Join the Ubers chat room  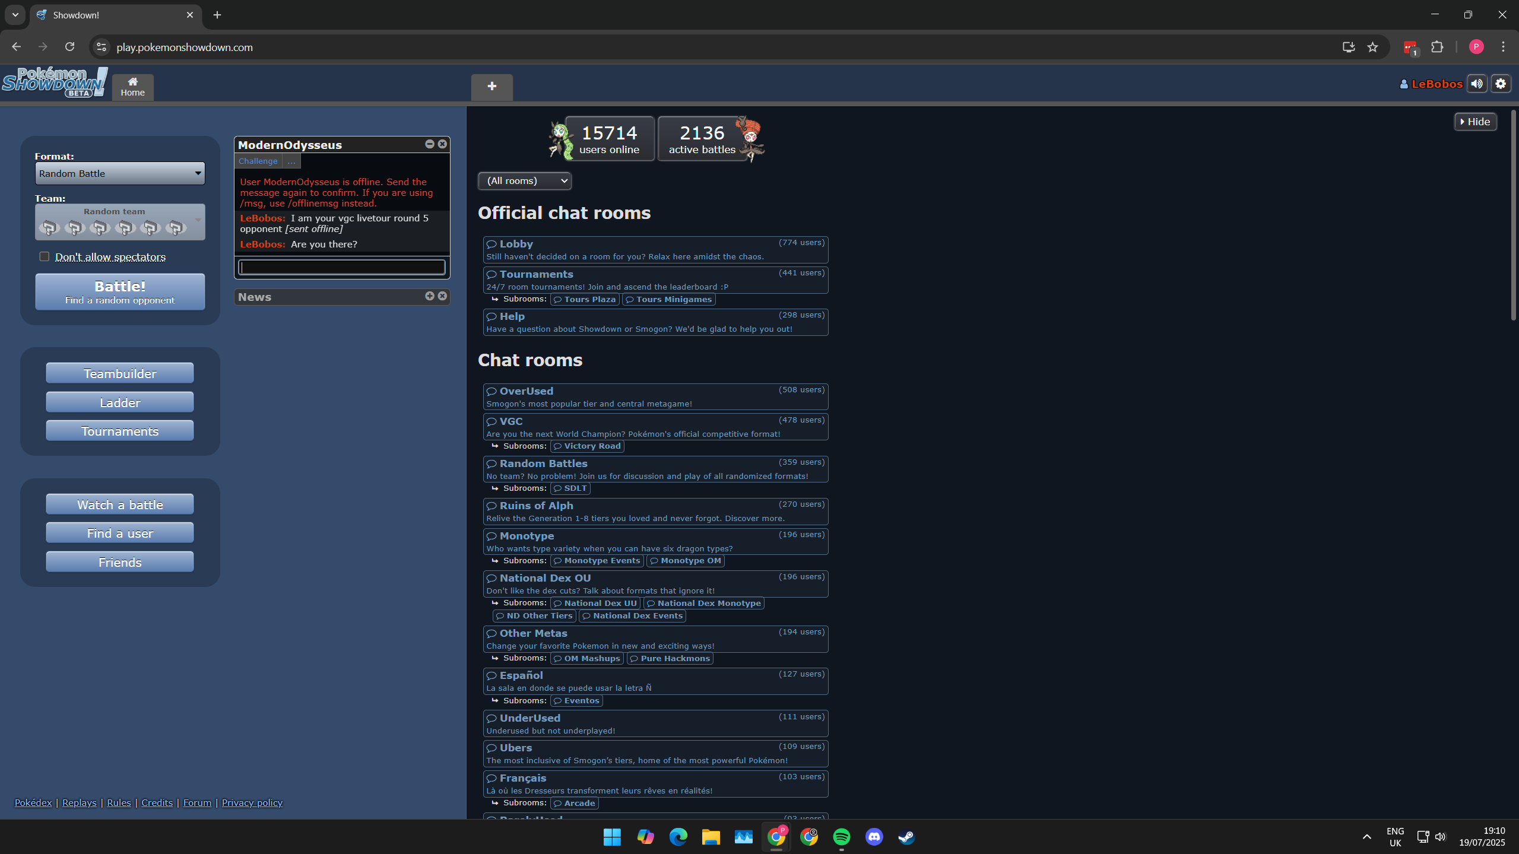click(x=655, y=754)
